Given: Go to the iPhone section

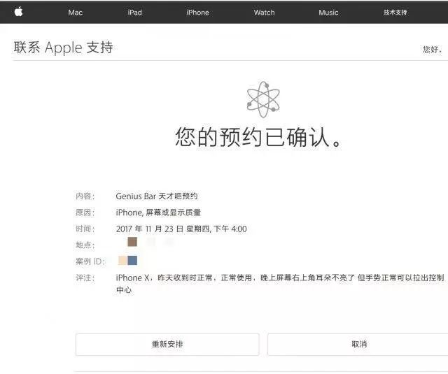Looking at the screenshot, I should coord(197,13).
